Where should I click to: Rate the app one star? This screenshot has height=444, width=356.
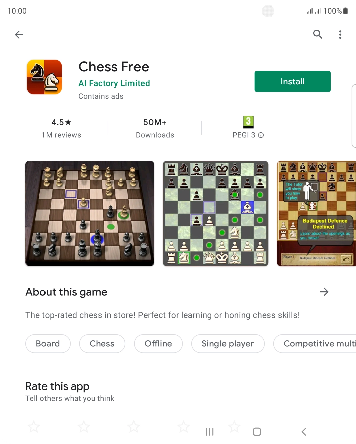[34, 427]
